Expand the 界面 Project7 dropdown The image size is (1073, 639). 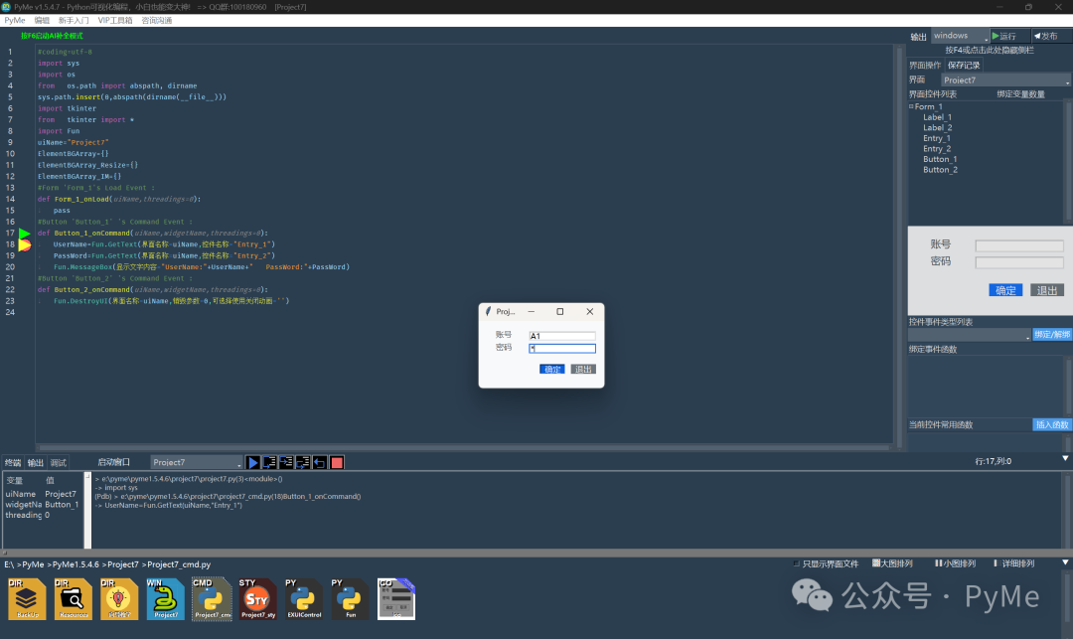point(1005,80)
